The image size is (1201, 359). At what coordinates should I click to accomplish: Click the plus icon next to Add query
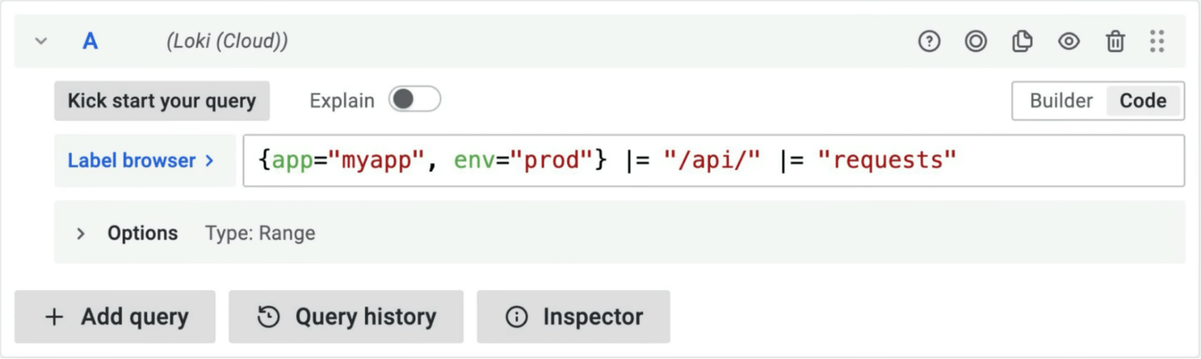pos(54,316)
